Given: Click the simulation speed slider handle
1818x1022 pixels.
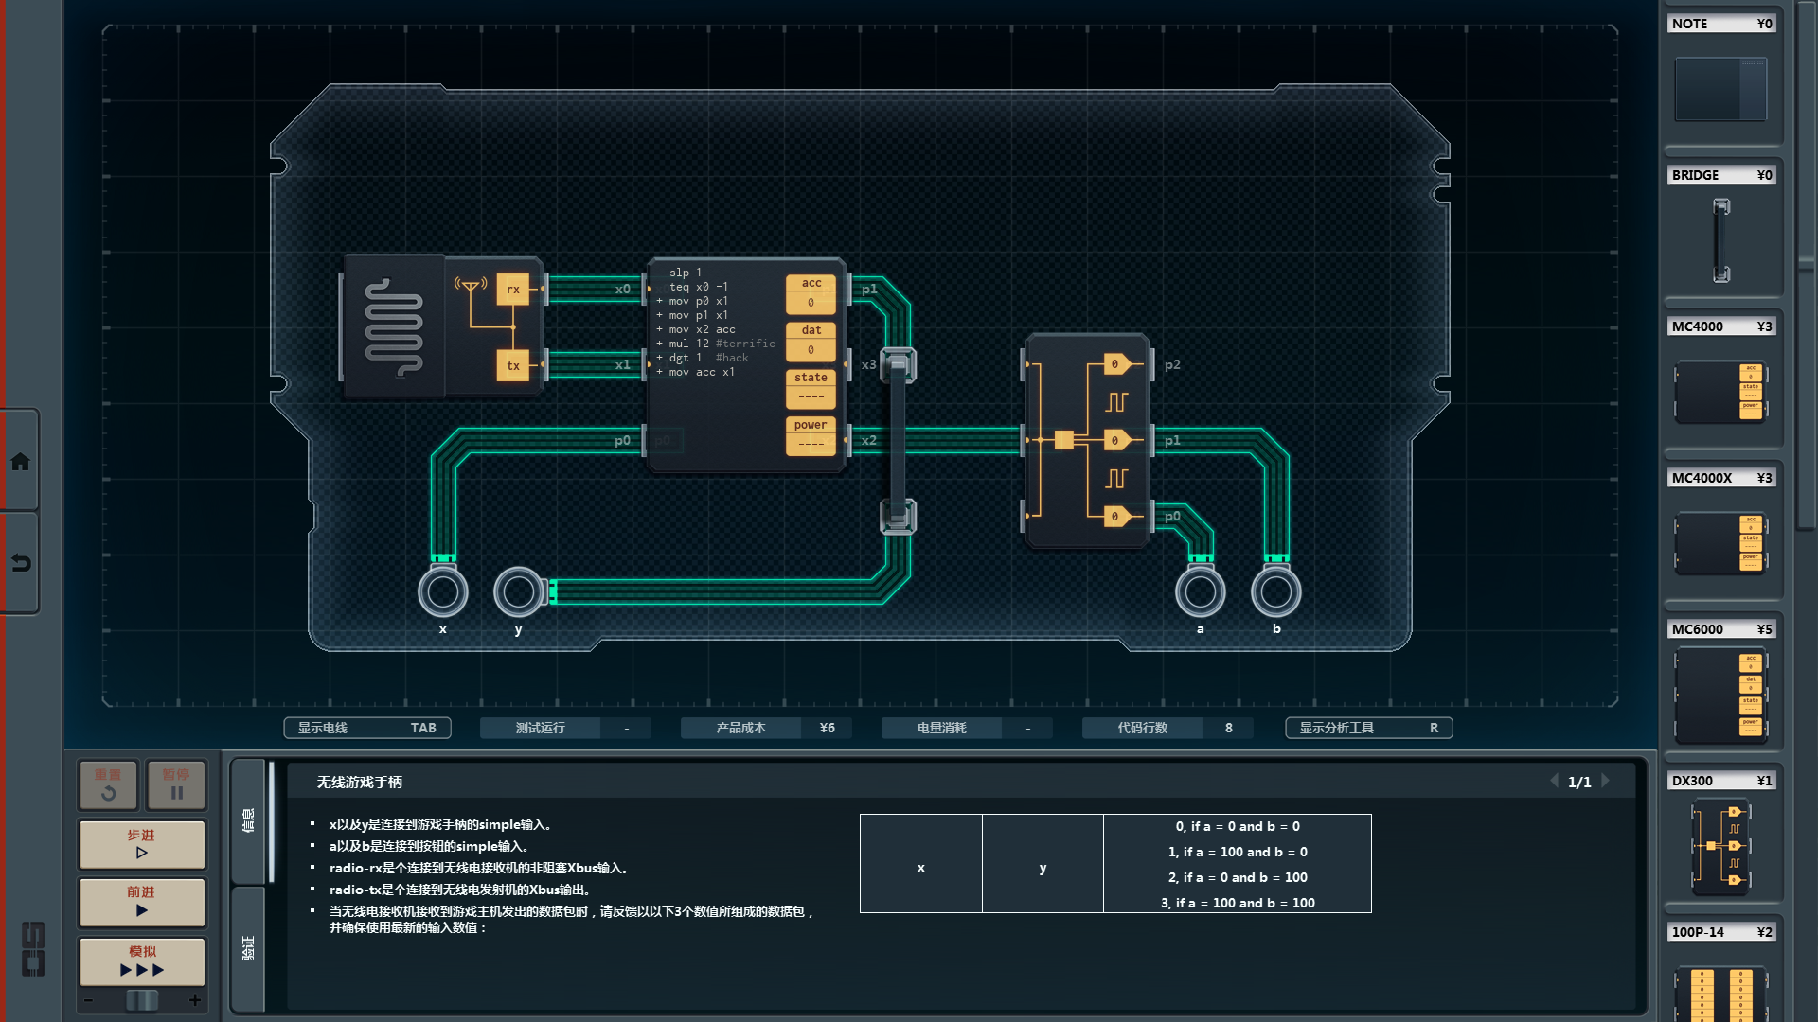Looking at the screenshot, I should coord(142,1000).
